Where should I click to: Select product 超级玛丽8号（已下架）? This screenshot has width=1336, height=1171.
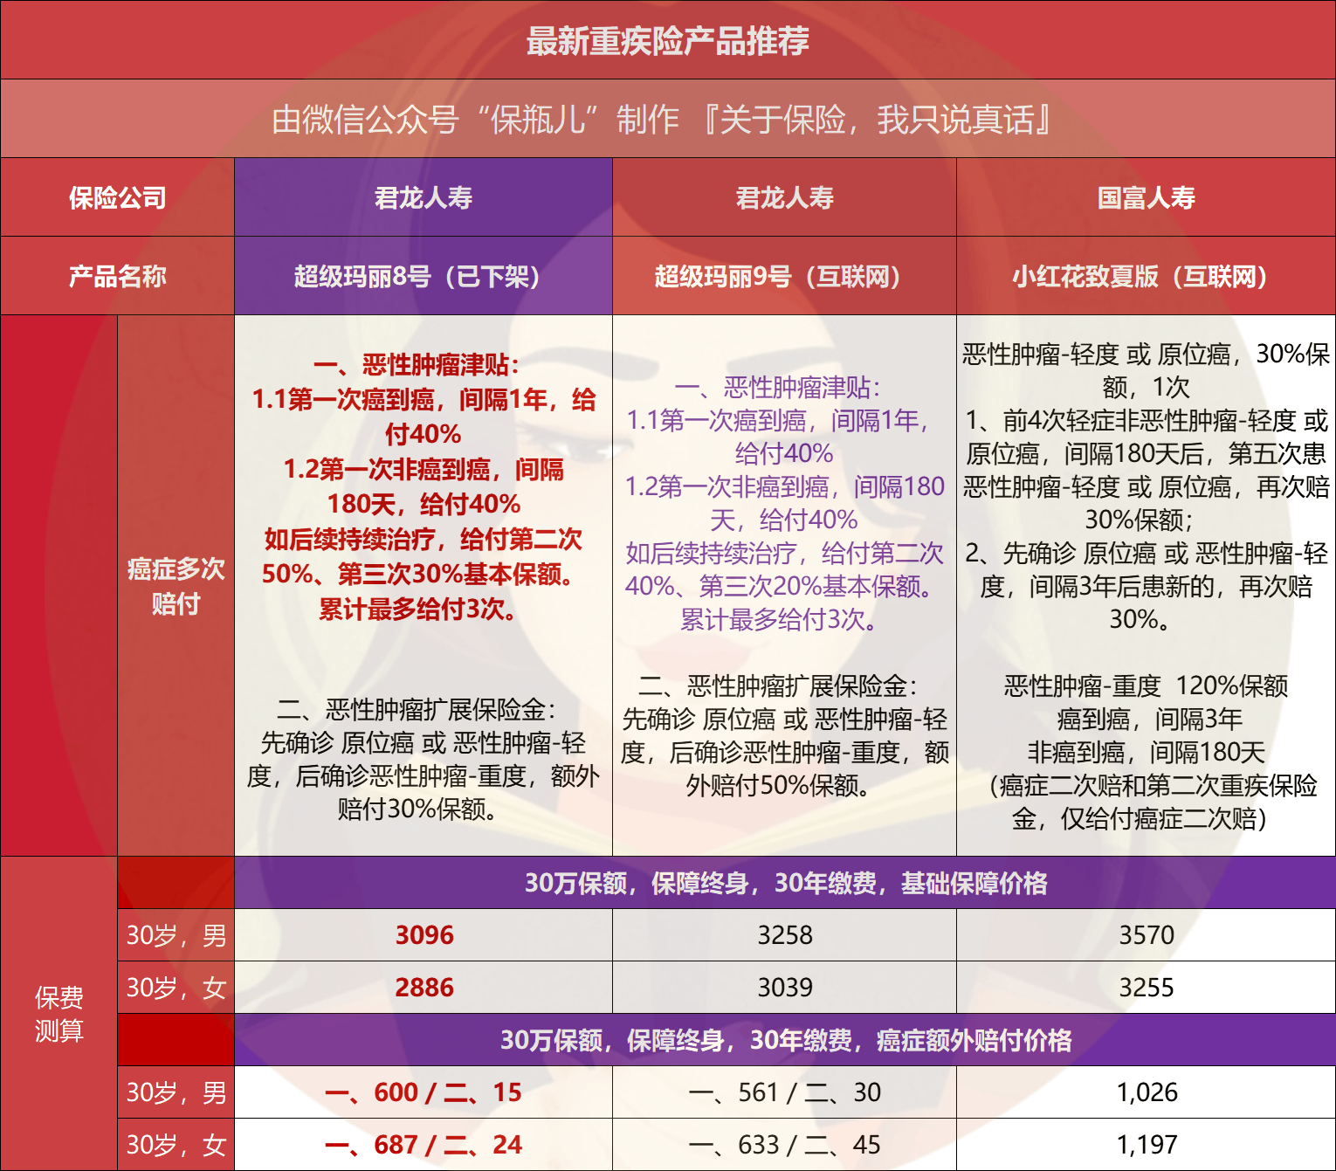point(424,277)
